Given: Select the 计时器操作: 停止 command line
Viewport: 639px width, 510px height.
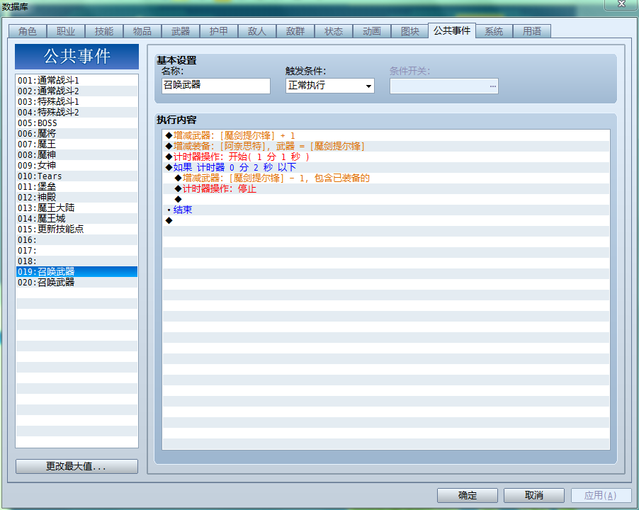Looking at the screenshot, I should [386, 188].
